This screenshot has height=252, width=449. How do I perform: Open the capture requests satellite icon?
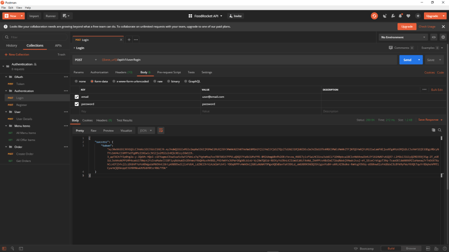(385, 16)
